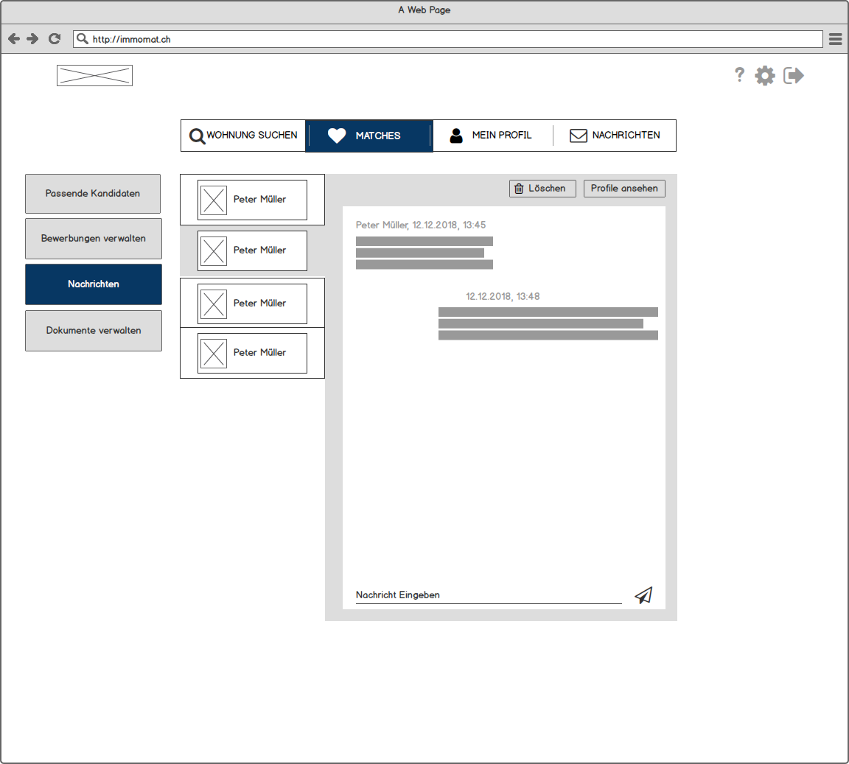This screenshot has height=764, width=849.
Task: Open the Wohnung Suchen tab
Action: pos(243,136)
